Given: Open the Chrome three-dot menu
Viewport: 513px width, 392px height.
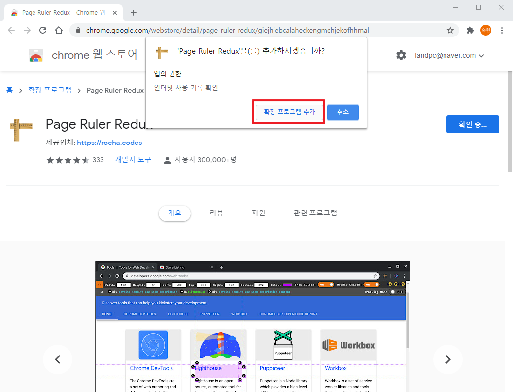Looking at the screenshot, I should click(x=502, y=30).
